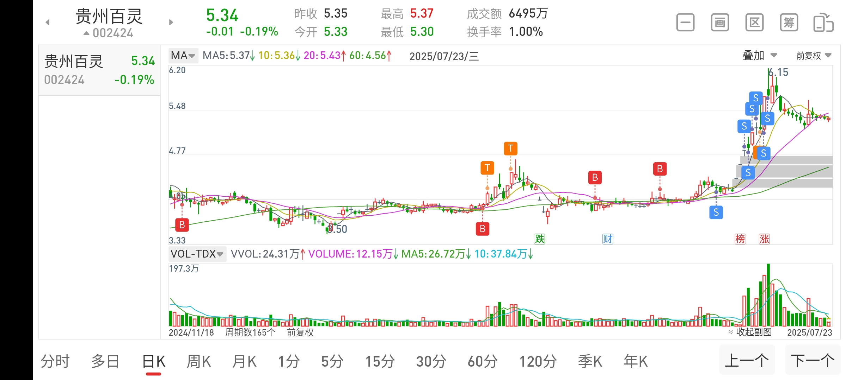Tap the MA5 5.37 value label

[228, 56]
